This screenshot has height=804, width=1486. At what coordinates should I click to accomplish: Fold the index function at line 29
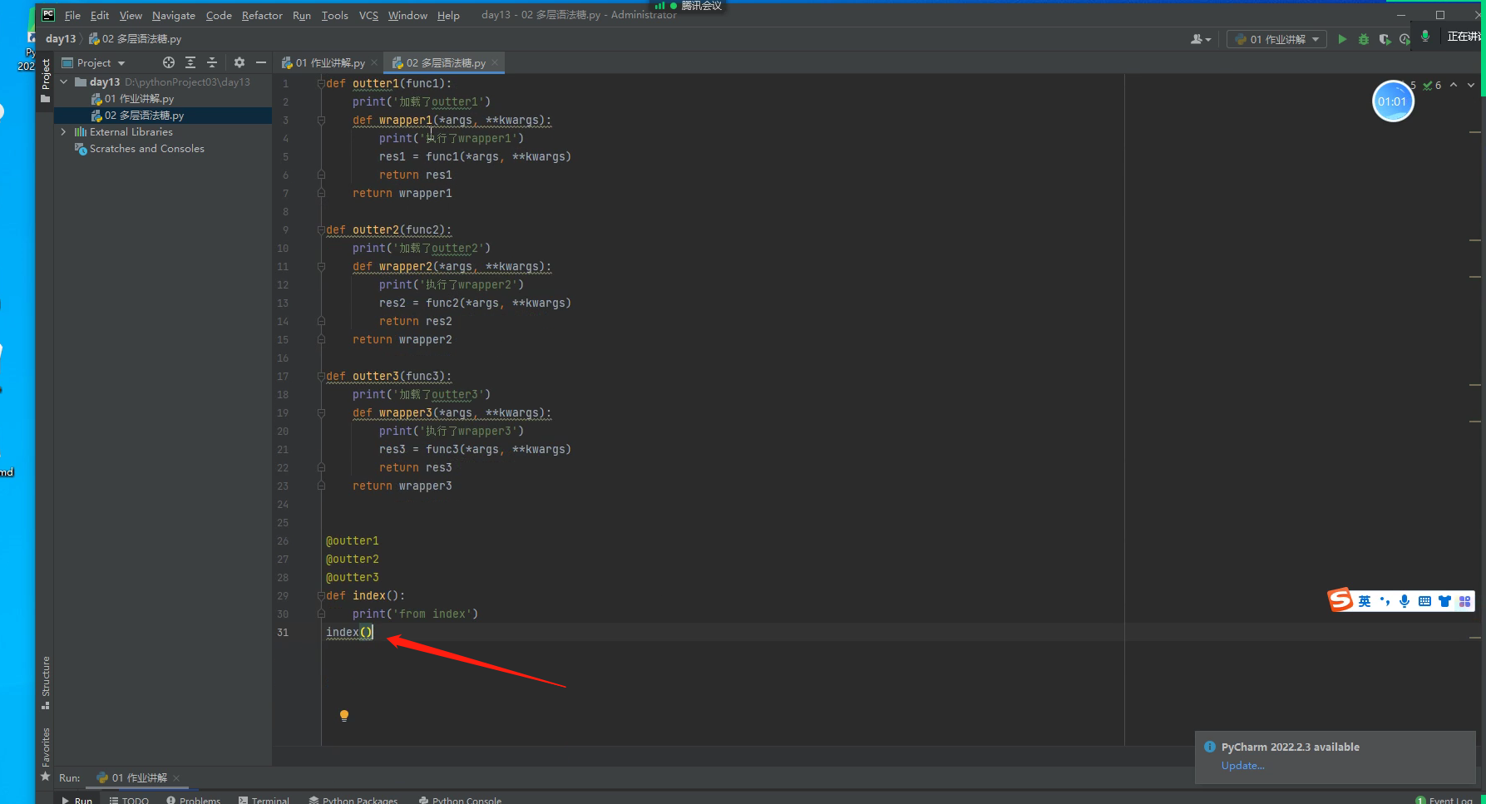[x=321, y=595]
